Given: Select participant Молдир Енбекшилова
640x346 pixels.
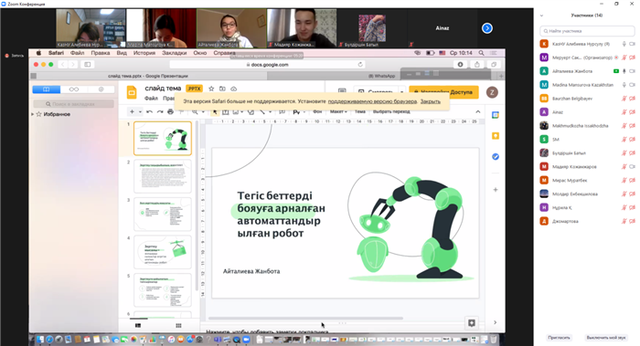Looking at the screenshot, I should (587, 194).
